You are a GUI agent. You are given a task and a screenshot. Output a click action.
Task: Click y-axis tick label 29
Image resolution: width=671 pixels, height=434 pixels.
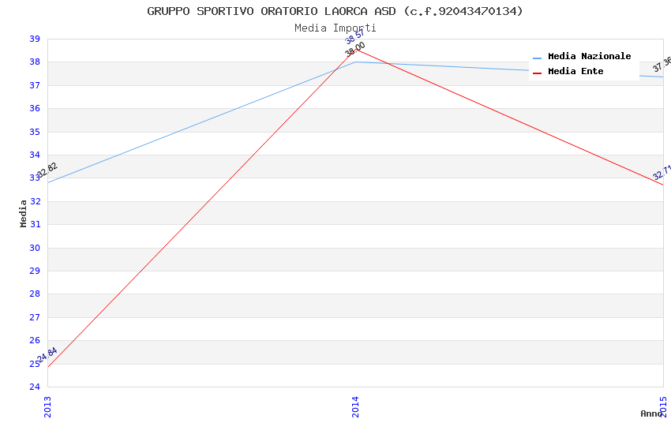pos(35,271)
